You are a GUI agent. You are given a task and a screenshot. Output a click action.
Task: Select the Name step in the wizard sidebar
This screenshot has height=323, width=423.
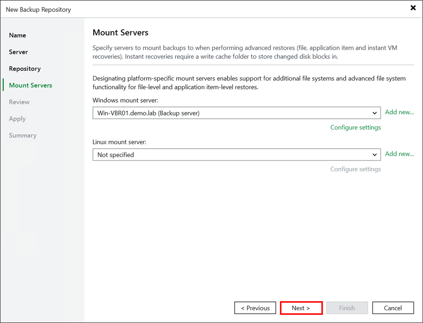17,35
